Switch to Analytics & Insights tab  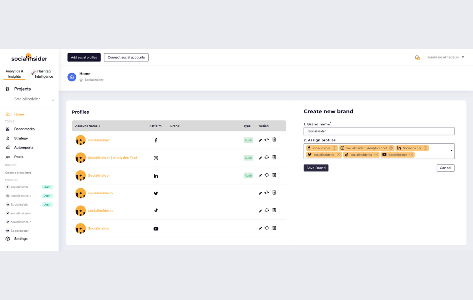coord(15,74)
